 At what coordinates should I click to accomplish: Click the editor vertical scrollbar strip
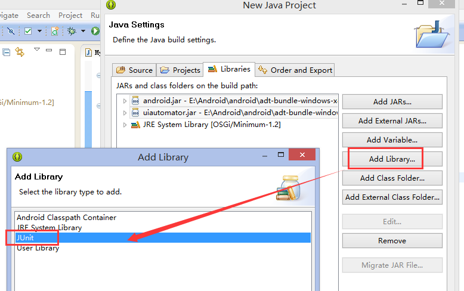pos(88,118)
